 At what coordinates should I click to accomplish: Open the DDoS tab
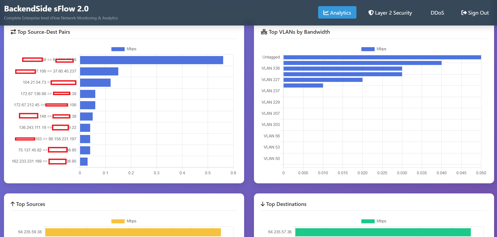pyautogui.click(x=437, y=13)
